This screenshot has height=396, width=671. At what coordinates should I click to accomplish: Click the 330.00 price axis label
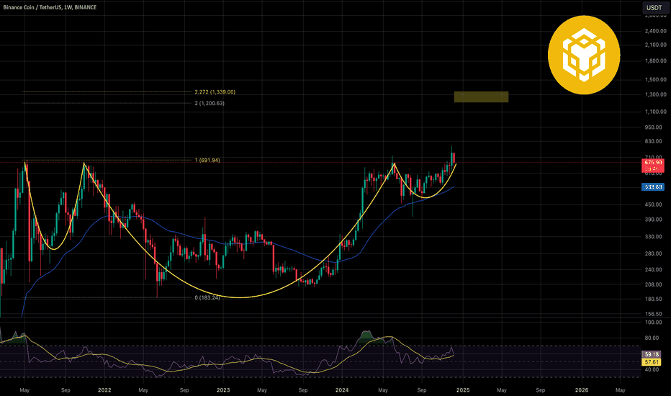pos(654,236)
